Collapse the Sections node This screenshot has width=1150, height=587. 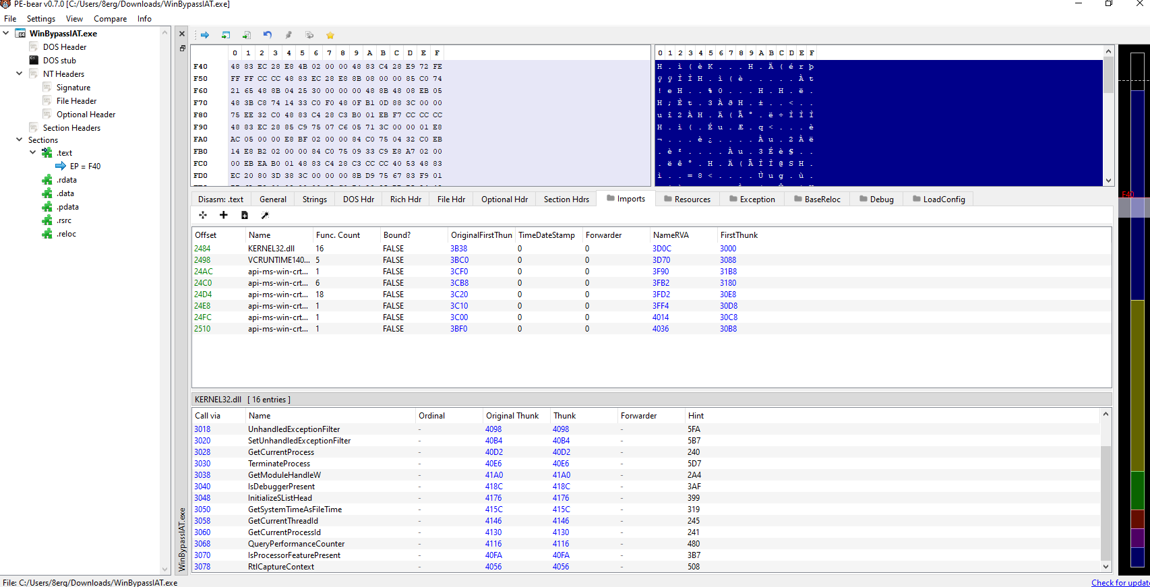click(x=19, y=140)
